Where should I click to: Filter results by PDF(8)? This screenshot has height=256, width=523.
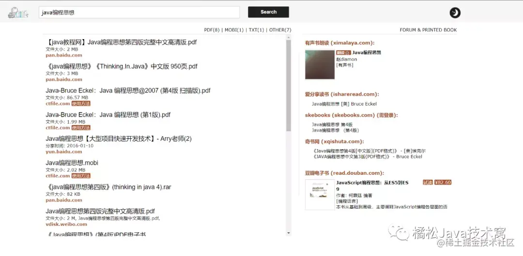(x=212, y=30)
